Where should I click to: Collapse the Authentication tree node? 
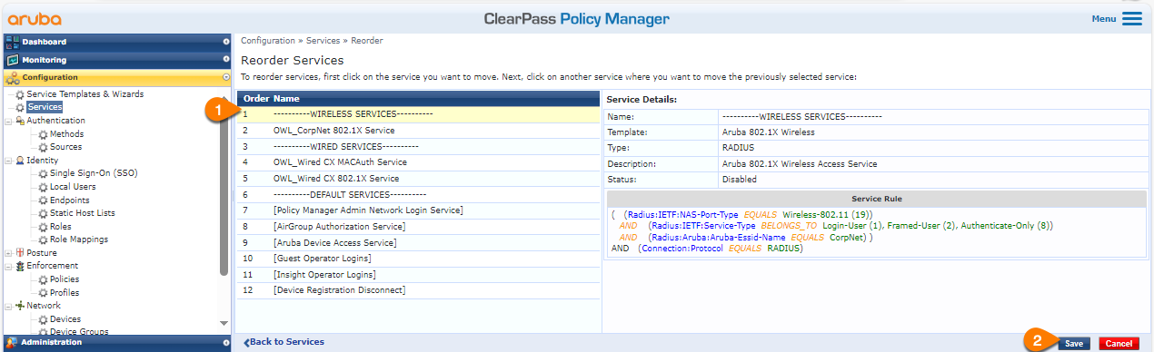9,121
